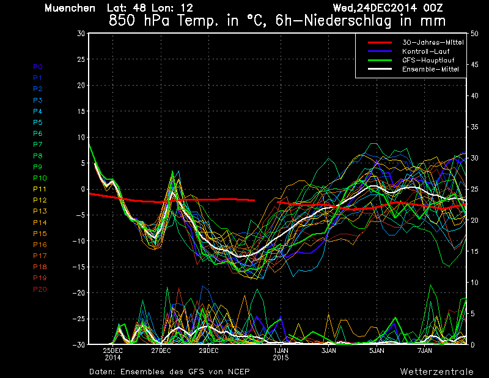The width and height of the screenshot is (489, 378).
Task: Click the -30 temperature axis value
Action: 79,344
